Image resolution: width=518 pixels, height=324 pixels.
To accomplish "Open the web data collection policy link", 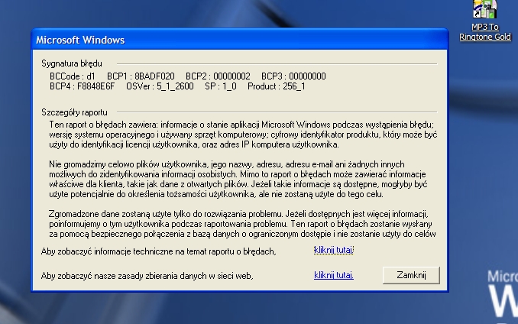I will point(333,275).
